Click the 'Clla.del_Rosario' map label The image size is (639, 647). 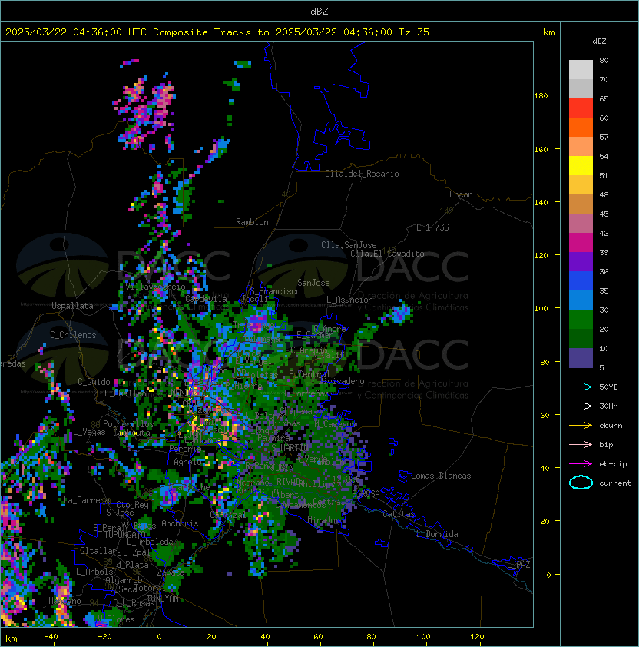(362, 174)
